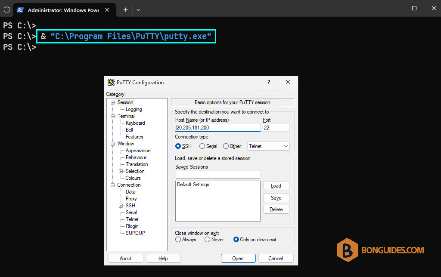
Task: Click the question mark help button in the PuTTY dialog
Action: click(x=269, y=82)
